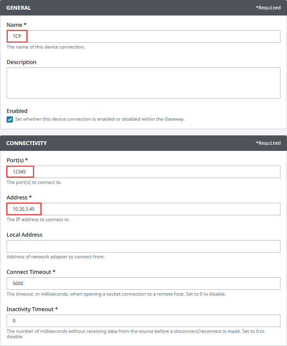Screen dimensions: 287x346
Task: Click the CONNECTIVITY section header
Action: (26, 143)
